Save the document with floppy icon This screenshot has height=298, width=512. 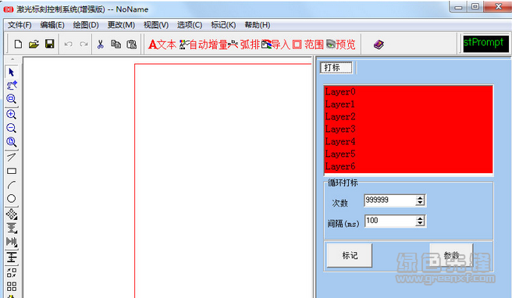[x=50, y=44]
